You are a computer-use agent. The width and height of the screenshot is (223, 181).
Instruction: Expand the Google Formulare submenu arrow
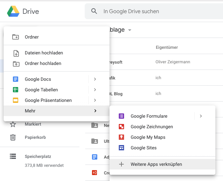201,116
